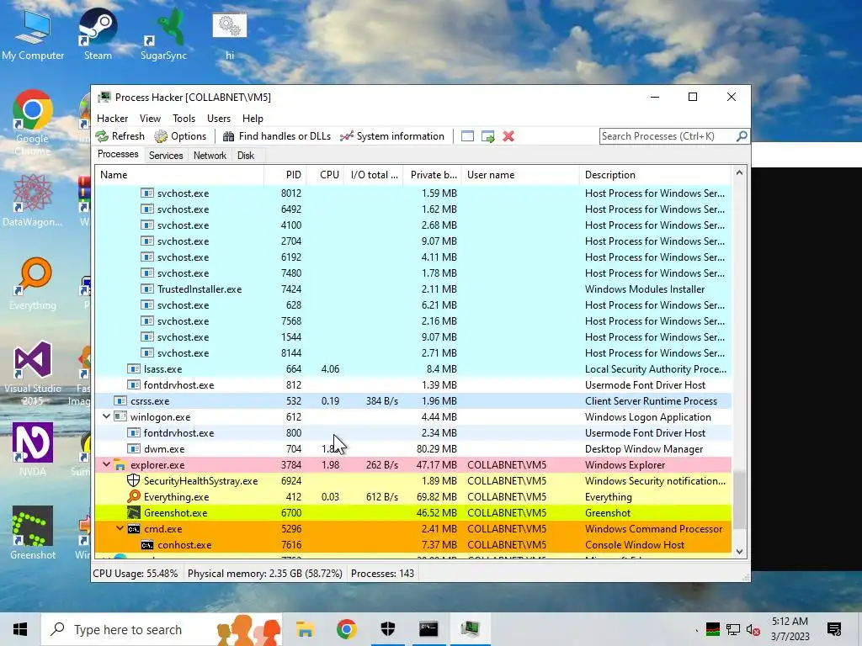Image resolution: width=862 pixels, height=646 pixels.
Task: Click the search magnifier icon
Action: pyautogui.click(x=742, y=135)
